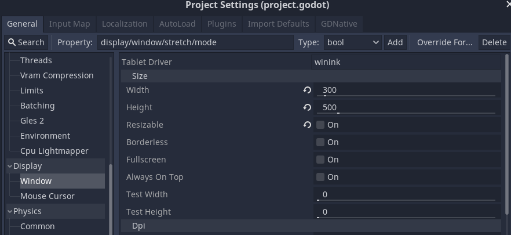
Task: Click the Delete button
Action: 494,42
